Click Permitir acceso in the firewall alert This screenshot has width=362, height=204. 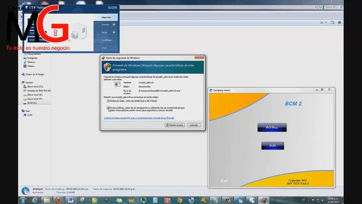(x=175, y=125)
